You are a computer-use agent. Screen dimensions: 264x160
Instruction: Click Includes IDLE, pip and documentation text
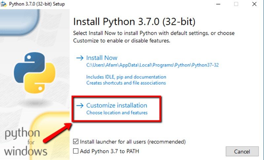[x=126, y=77]
